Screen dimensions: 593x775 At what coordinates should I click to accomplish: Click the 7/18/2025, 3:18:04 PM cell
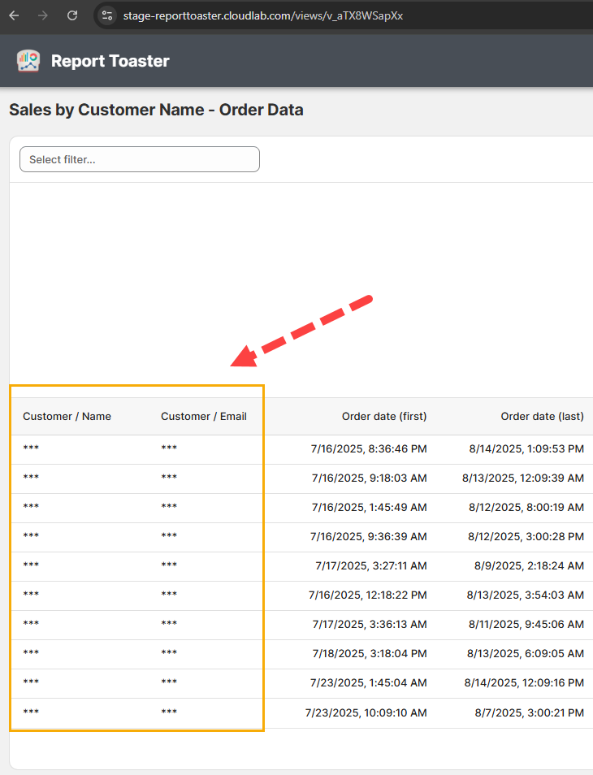(369, 653)
